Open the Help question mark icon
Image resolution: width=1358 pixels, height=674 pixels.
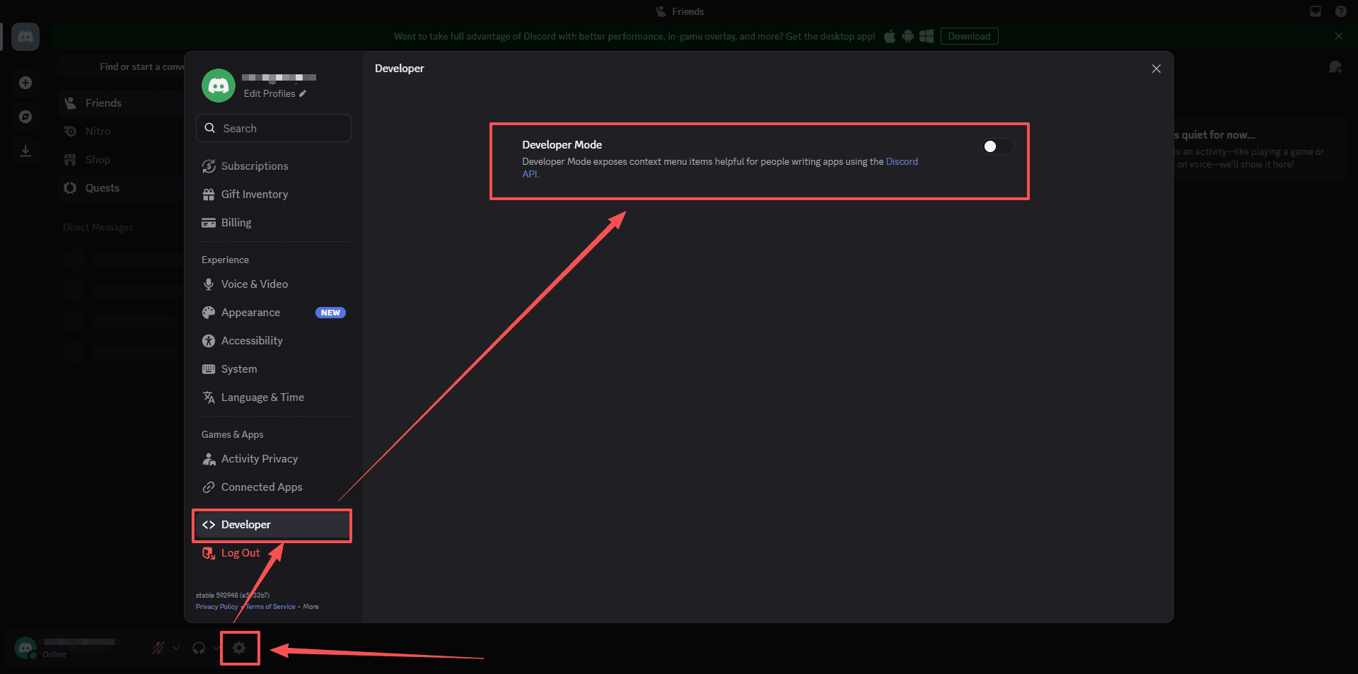pyautogui.click(x=1340, y=11)
